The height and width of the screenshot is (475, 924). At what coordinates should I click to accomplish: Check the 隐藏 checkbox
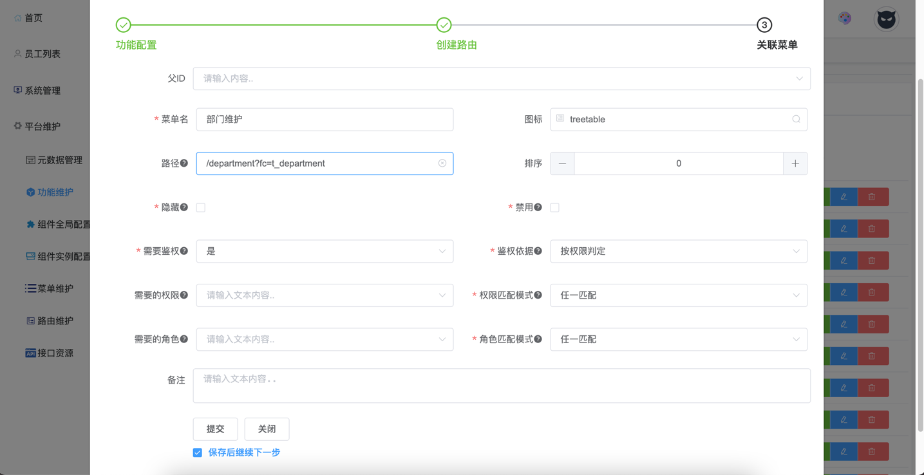[x=201, y=207]
